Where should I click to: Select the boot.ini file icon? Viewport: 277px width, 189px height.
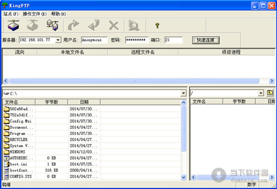6,164
